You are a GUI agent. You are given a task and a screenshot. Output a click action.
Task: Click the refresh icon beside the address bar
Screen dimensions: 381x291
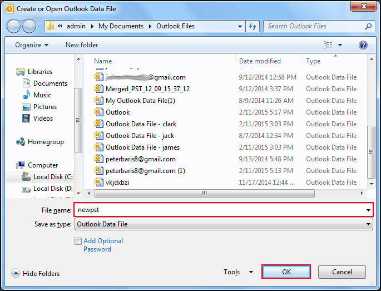tap(253, 26)
